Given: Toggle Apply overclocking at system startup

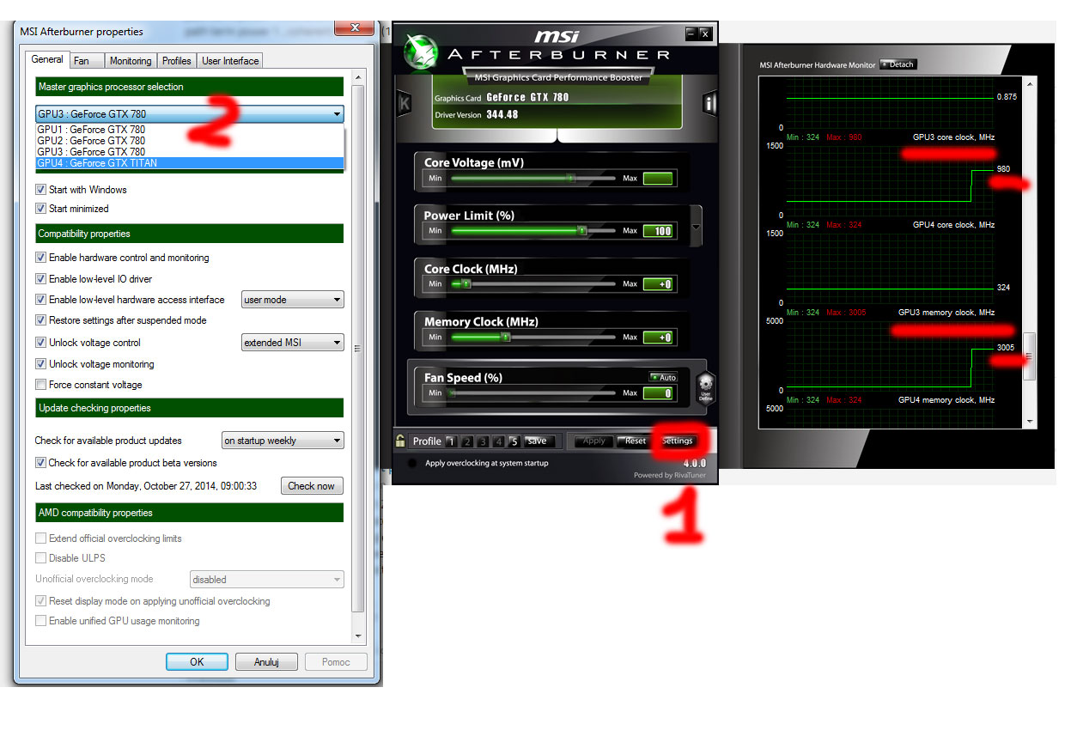Looking at the screenshot, I should (413, 463).
